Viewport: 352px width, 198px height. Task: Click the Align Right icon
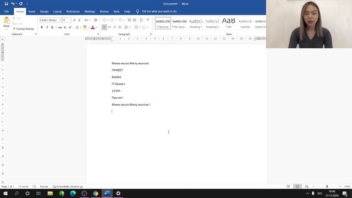(115, 28)
